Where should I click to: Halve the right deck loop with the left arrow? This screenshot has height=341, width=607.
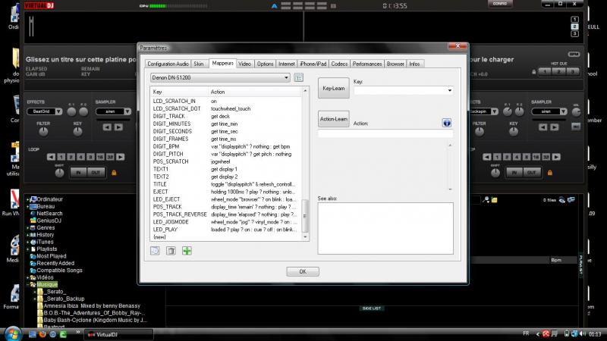[x=487, y=157]
